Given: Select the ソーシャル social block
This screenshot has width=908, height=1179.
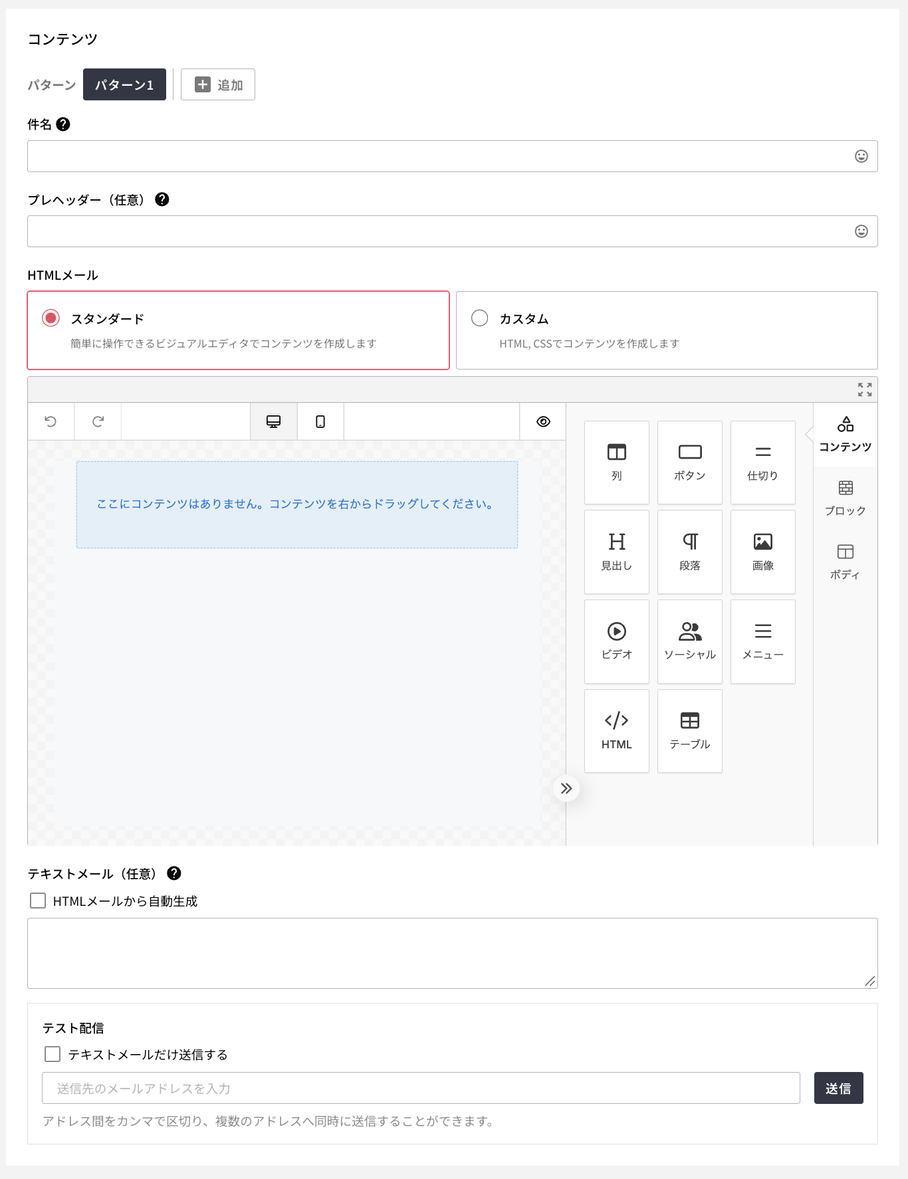Looking at the screenshot, I should [689, 641].
